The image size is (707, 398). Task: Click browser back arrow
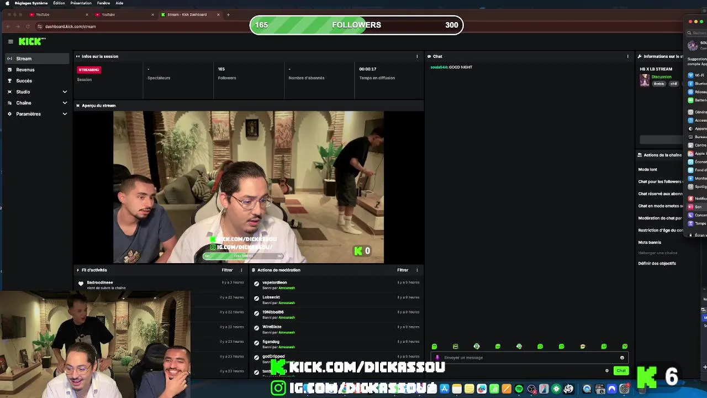tap(8, 27)
